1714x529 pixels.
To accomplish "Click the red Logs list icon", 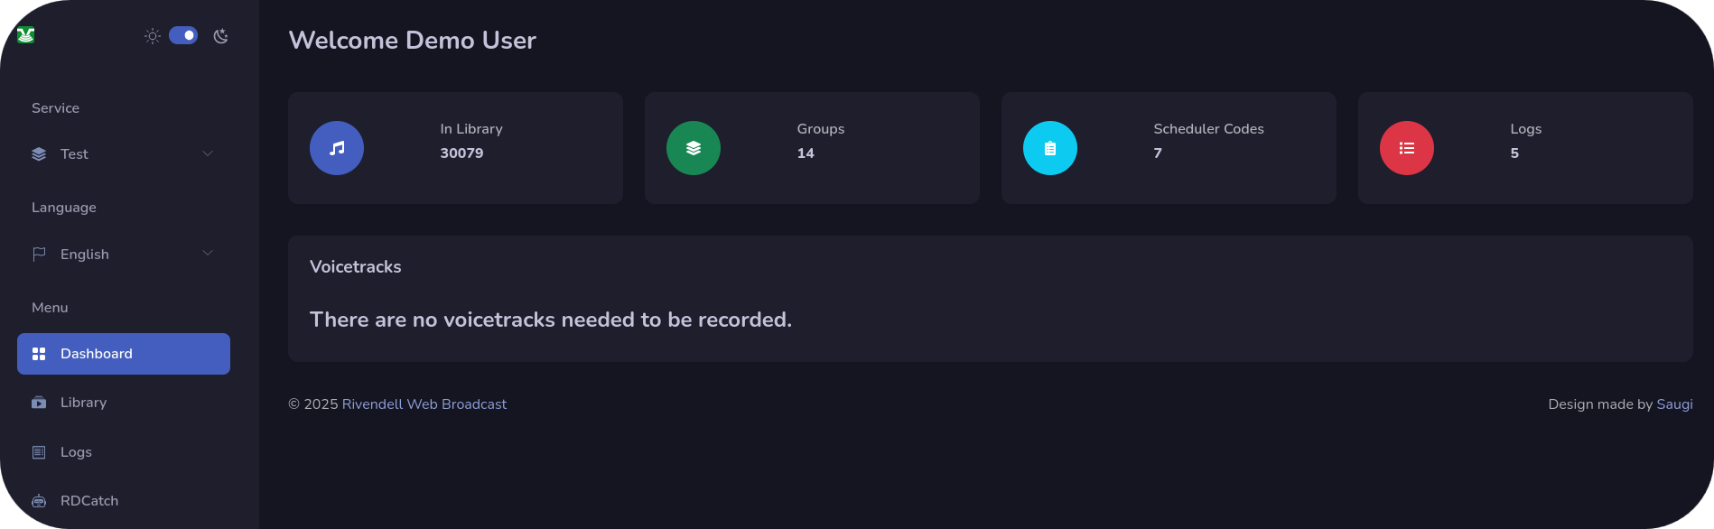I will click(1407, 148).
